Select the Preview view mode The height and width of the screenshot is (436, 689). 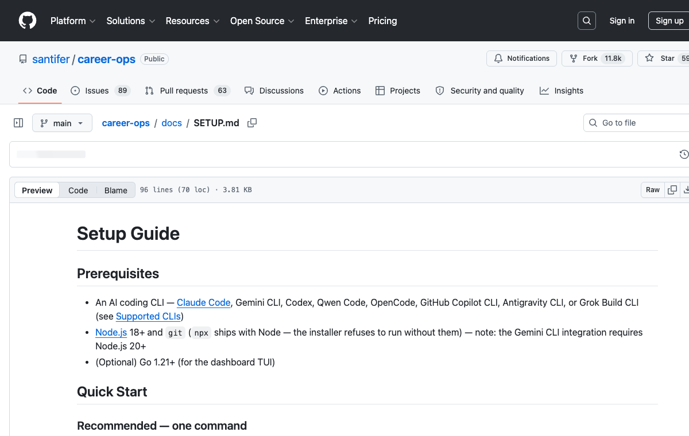tap(37, 190)
